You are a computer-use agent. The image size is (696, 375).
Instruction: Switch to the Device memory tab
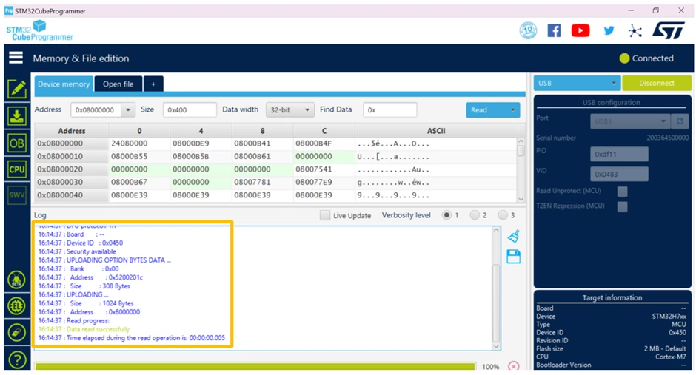click(x=64, y=84)
